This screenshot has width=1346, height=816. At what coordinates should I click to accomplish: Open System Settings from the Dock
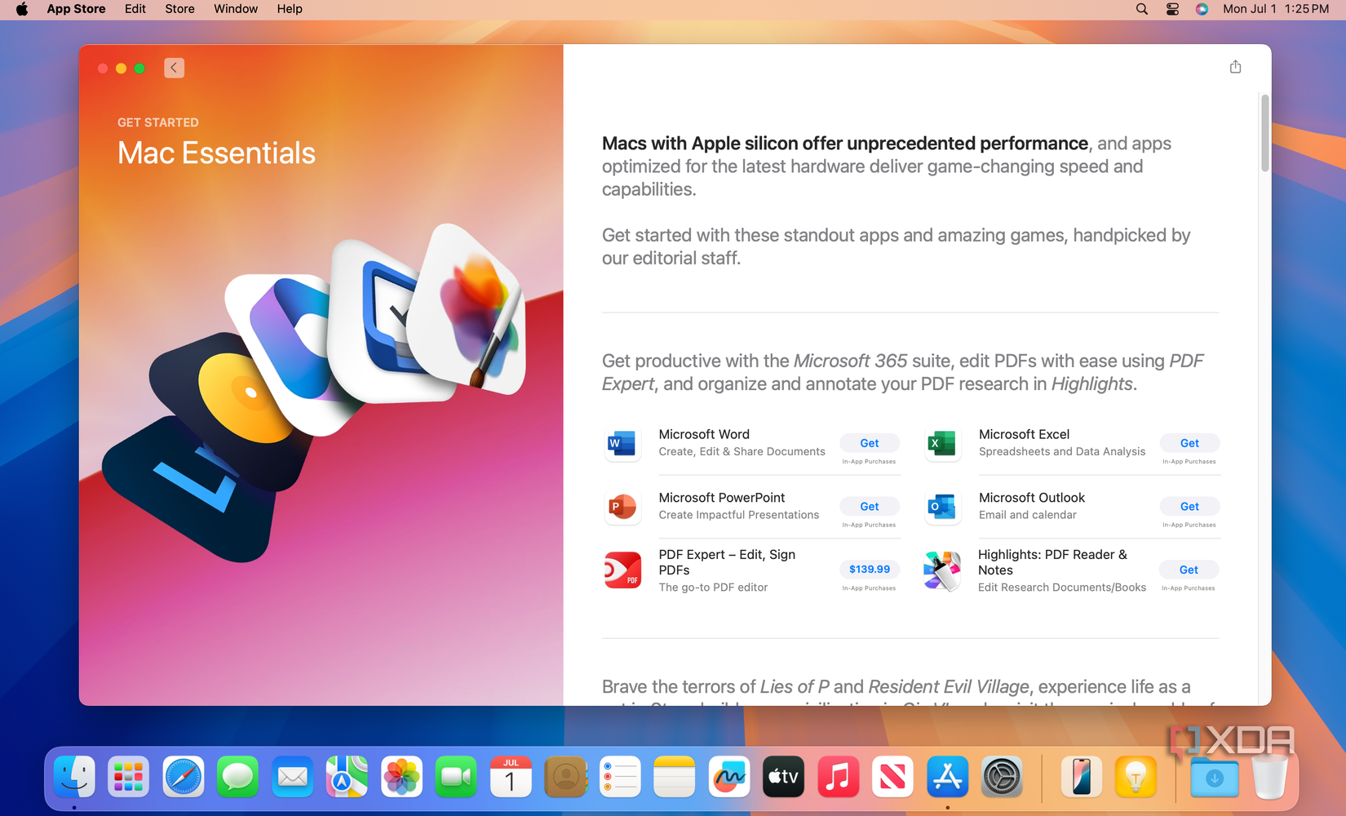pos(1002,777)
